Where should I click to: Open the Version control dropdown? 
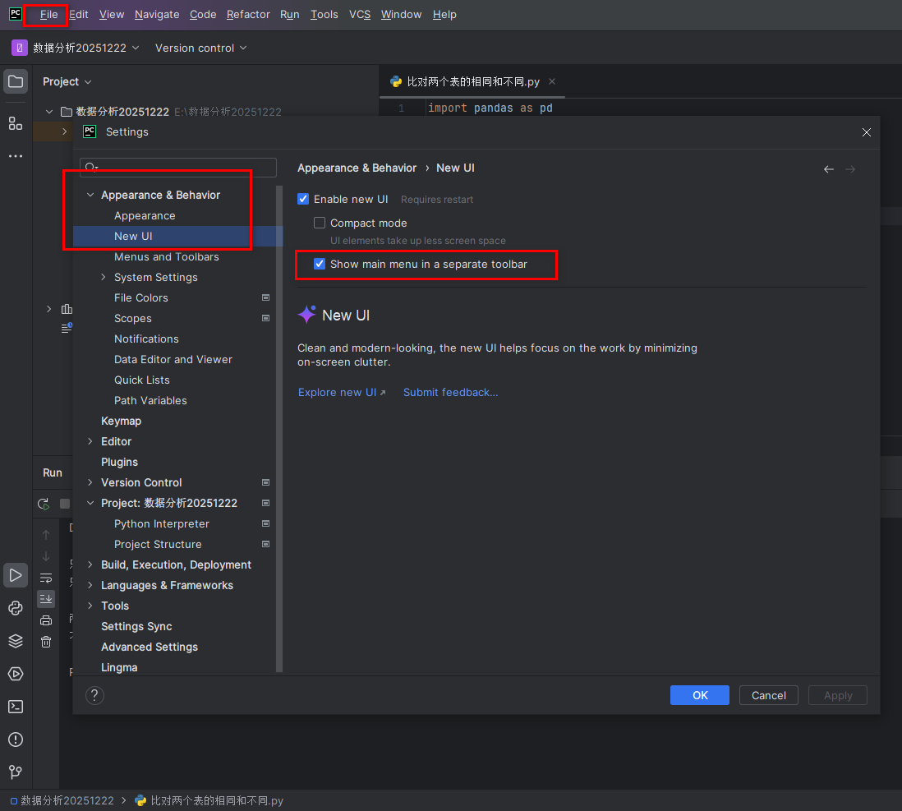click(200, 48)
